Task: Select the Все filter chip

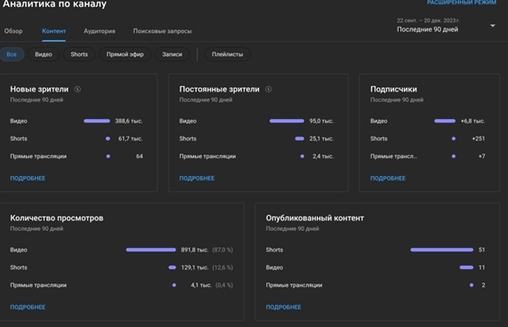Action: tap(12, 54)
